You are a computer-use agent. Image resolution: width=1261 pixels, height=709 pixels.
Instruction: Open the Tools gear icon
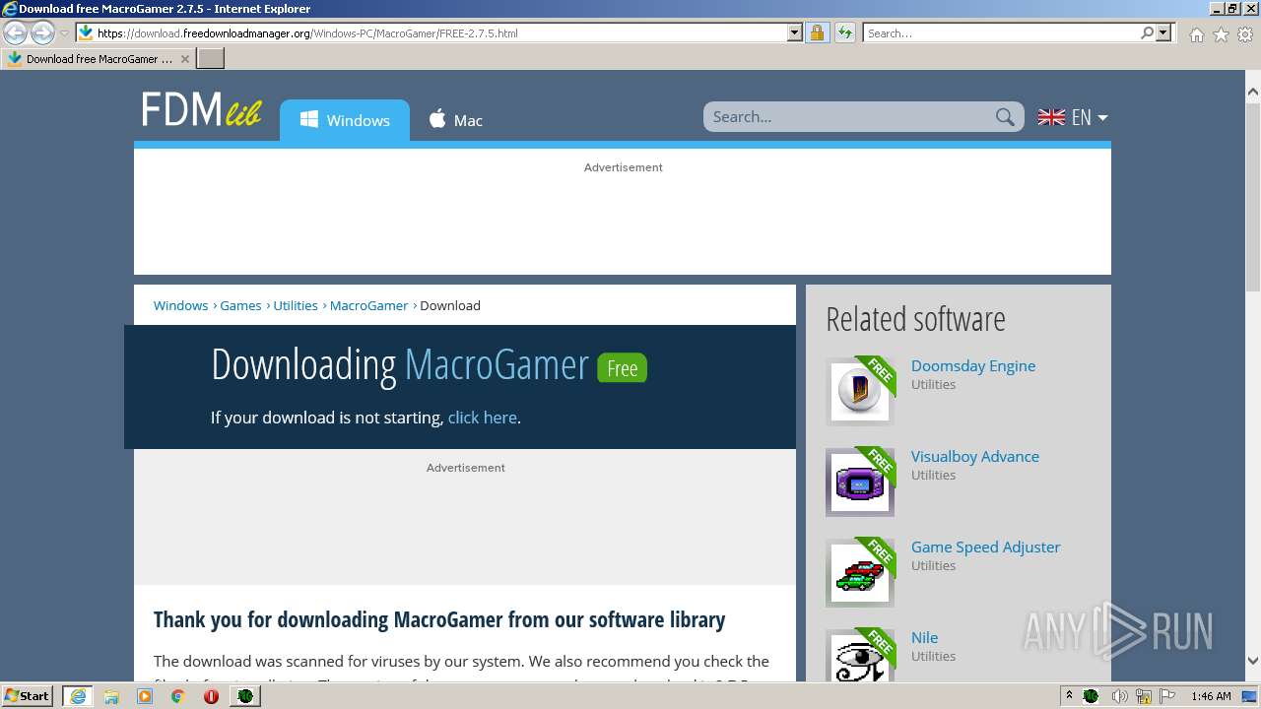click(1245, 34)
